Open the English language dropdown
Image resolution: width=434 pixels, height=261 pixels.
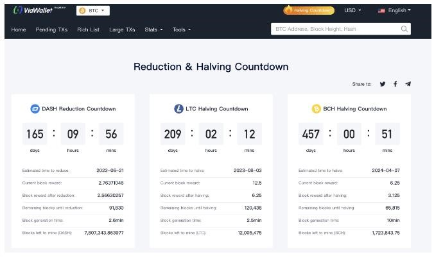coord(399,10)
